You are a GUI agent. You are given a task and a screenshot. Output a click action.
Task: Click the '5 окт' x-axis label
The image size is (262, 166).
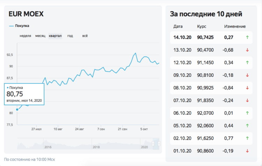click(x=144, y=129)
